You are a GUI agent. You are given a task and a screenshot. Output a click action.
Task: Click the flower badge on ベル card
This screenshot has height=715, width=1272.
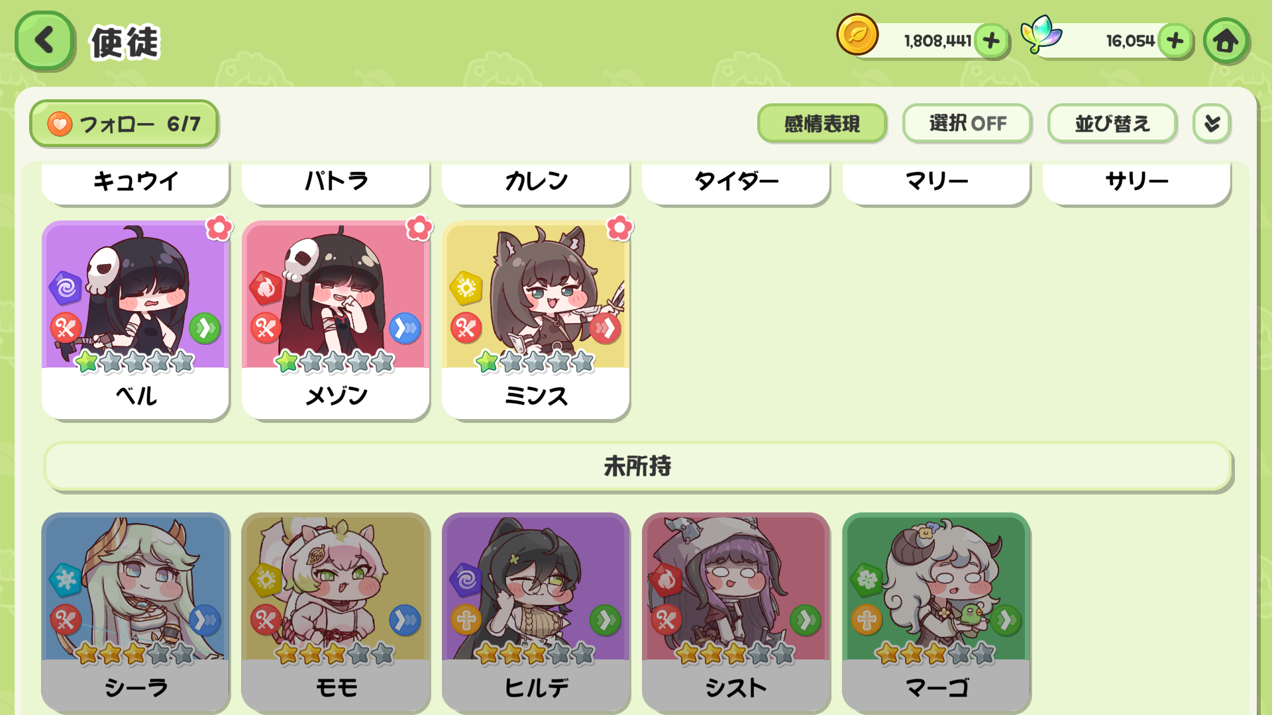click(219, 228)
